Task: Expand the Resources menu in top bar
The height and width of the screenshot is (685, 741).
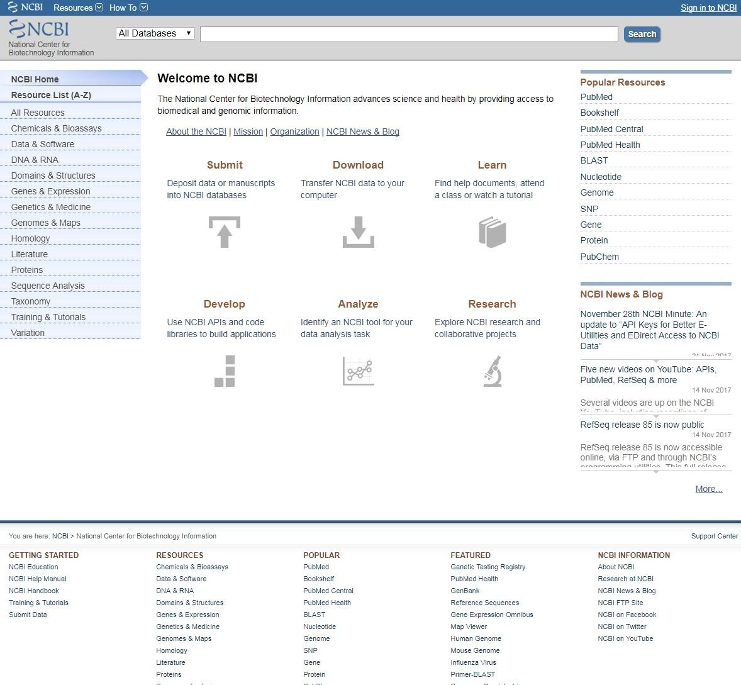Action: (78, 8)
